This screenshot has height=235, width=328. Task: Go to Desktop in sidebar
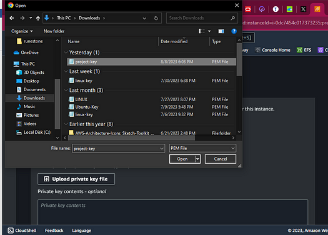click(28, 81)
